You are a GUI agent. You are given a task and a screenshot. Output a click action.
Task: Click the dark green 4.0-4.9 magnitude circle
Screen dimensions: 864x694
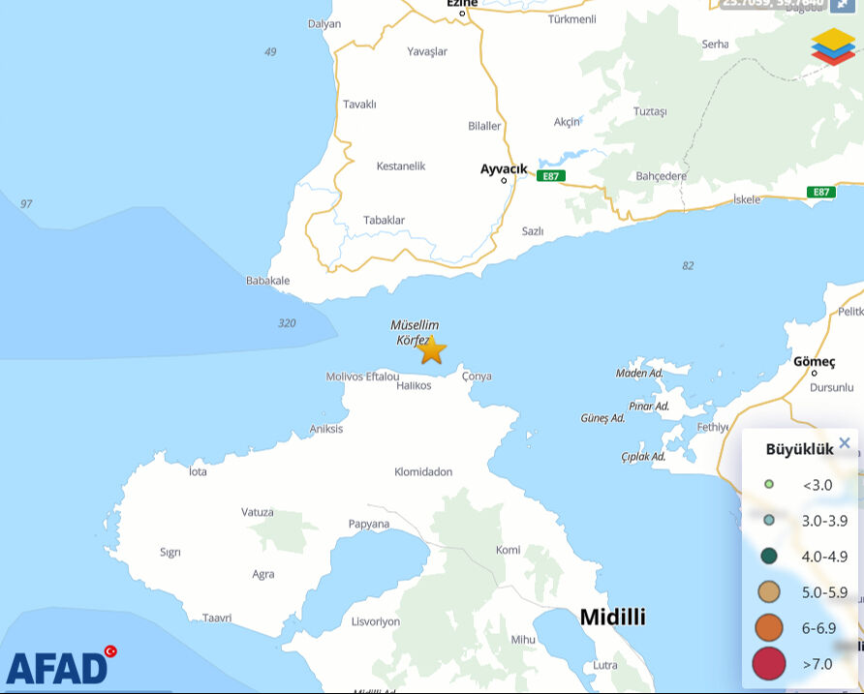[x=770, y=556]
